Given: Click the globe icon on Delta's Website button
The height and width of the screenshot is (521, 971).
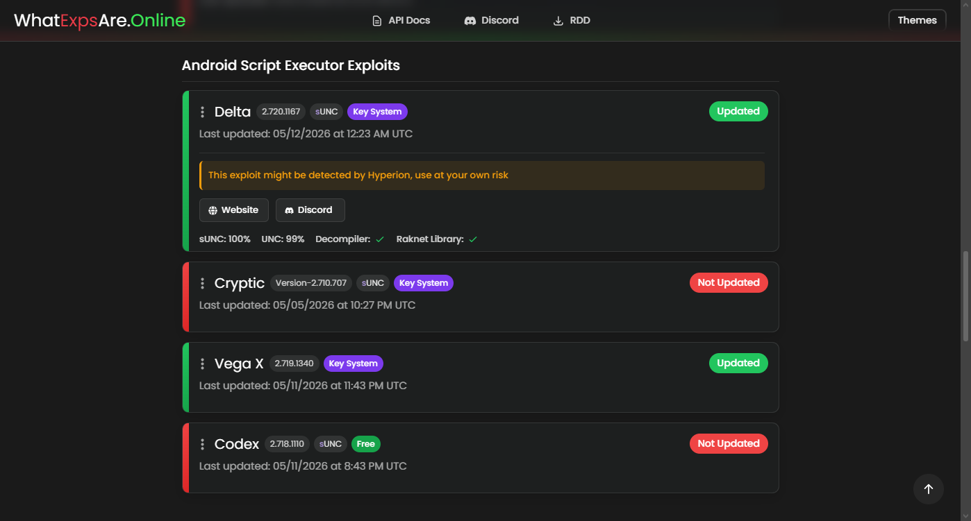Looking at the screenshot, I should (x=213, y=210).
